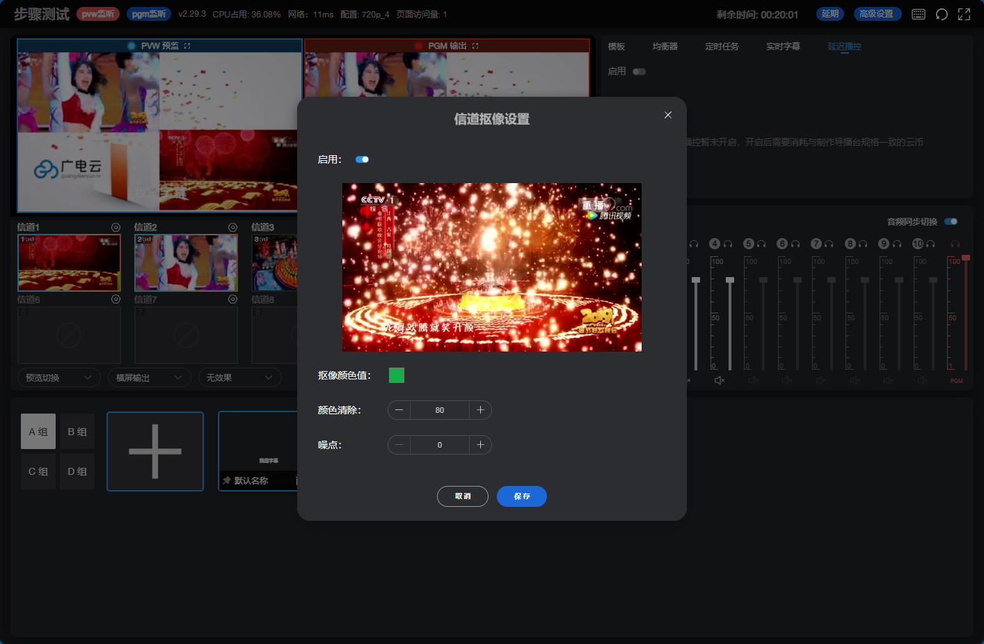This screenshot has height=644, width=984.
Task: Open the 预览切换 dropdown
Action: click(58, 377)
